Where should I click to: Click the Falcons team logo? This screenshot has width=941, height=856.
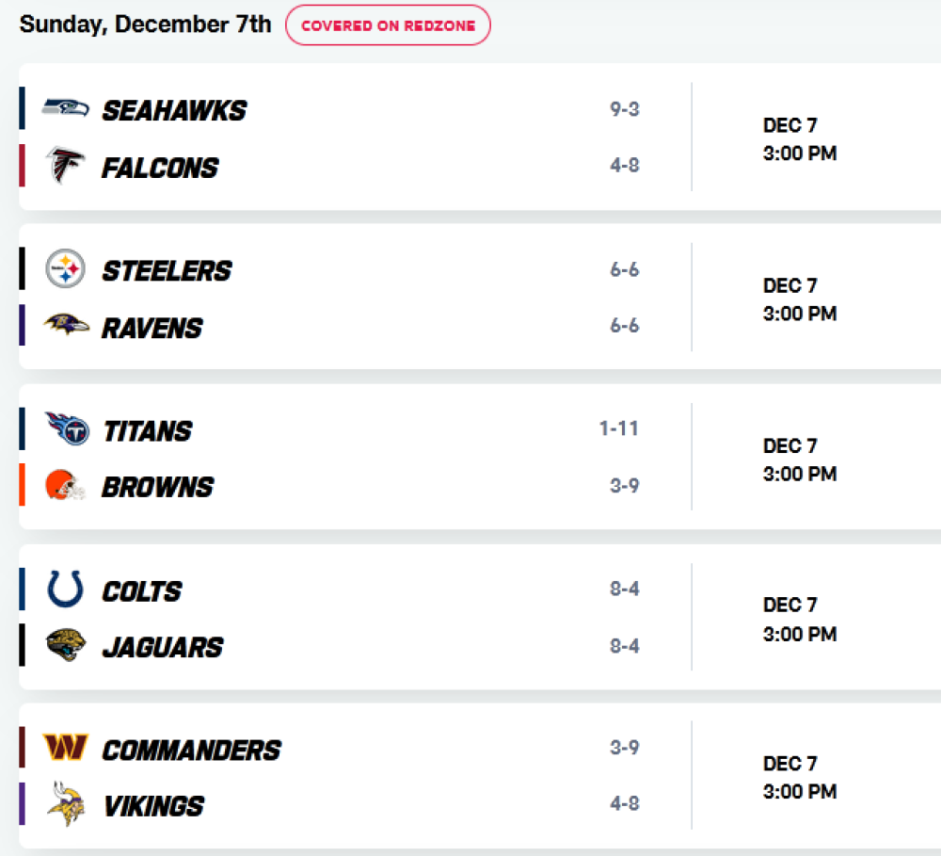[66, 165]
